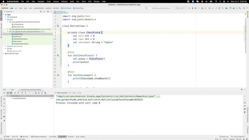Viewport: 249px width, 140px height.
Task: Select ChessGame file in project tree
Action: [x=18, y=24]
